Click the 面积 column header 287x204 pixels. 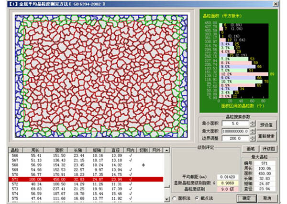click(55, 150)
